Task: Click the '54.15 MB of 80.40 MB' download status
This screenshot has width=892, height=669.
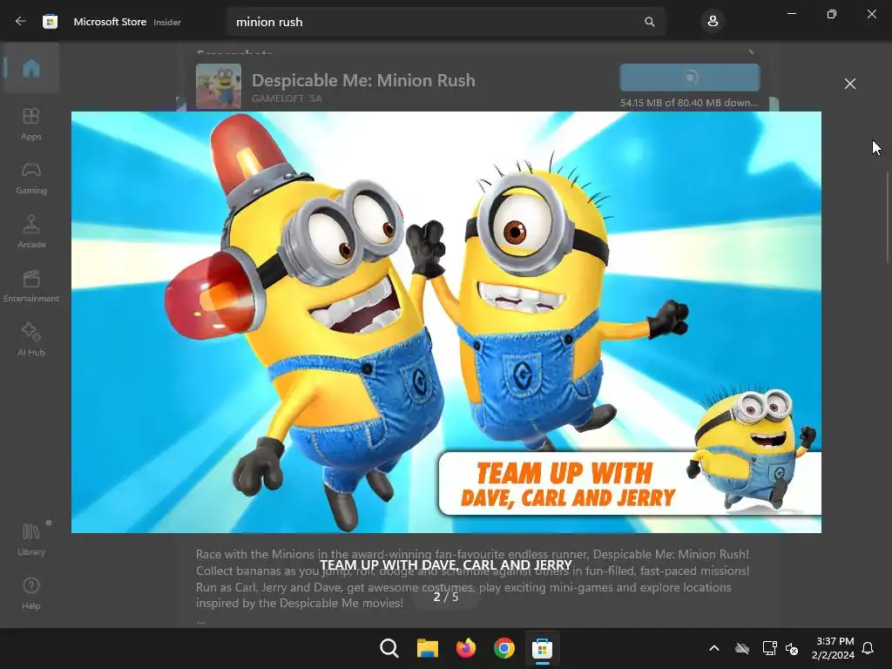Action: tap(689, 103)
